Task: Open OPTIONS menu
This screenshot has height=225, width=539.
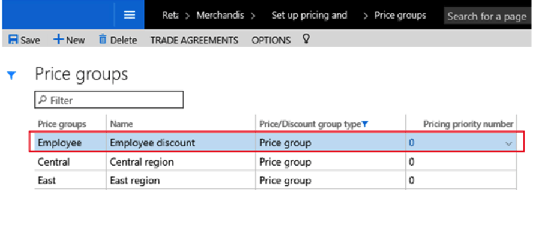Action: [271, 40]
